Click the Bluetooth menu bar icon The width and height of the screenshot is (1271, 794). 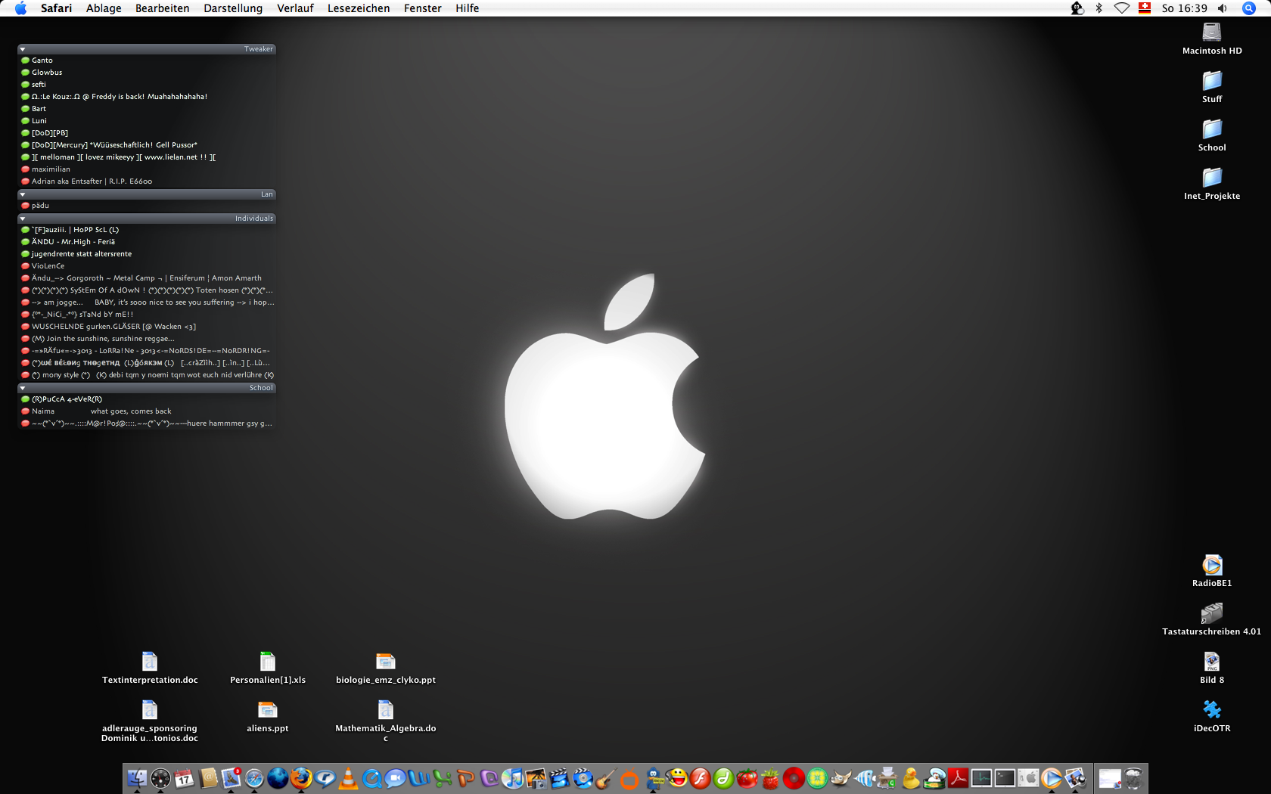[1099, 8]
